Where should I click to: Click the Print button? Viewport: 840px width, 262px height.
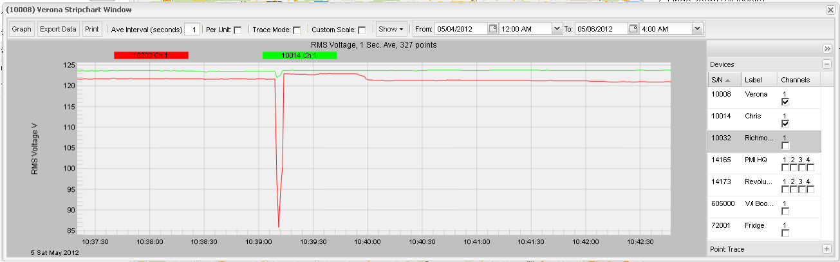(92, 29)
